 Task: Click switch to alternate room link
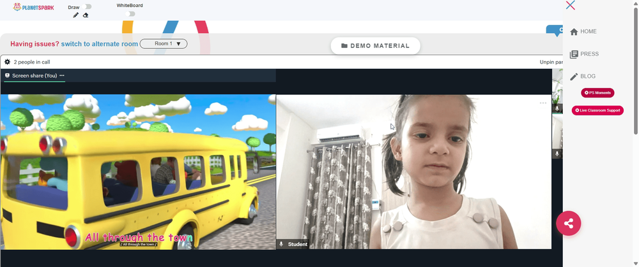click(100, 44)
